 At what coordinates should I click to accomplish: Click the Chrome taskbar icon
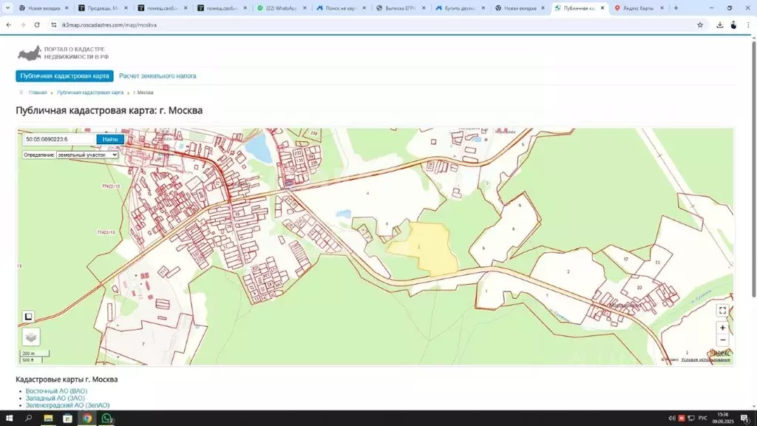87,419
